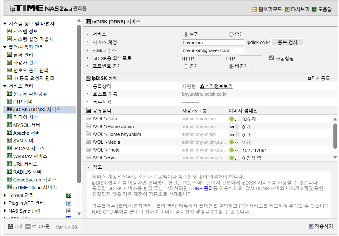Click the 다시보기 refresh icon

pyautogui.click(x=287, y=9)
